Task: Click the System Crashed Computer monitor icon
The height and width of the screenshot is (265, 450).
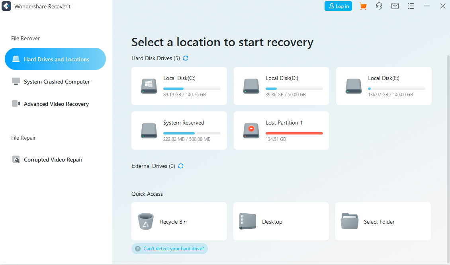Action: (x=16, y=82)
